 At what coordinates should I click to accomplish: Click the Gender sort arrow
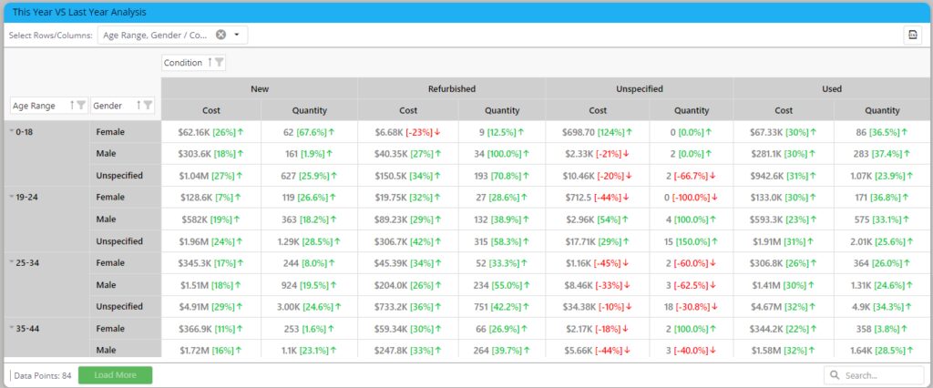point(138,106)
